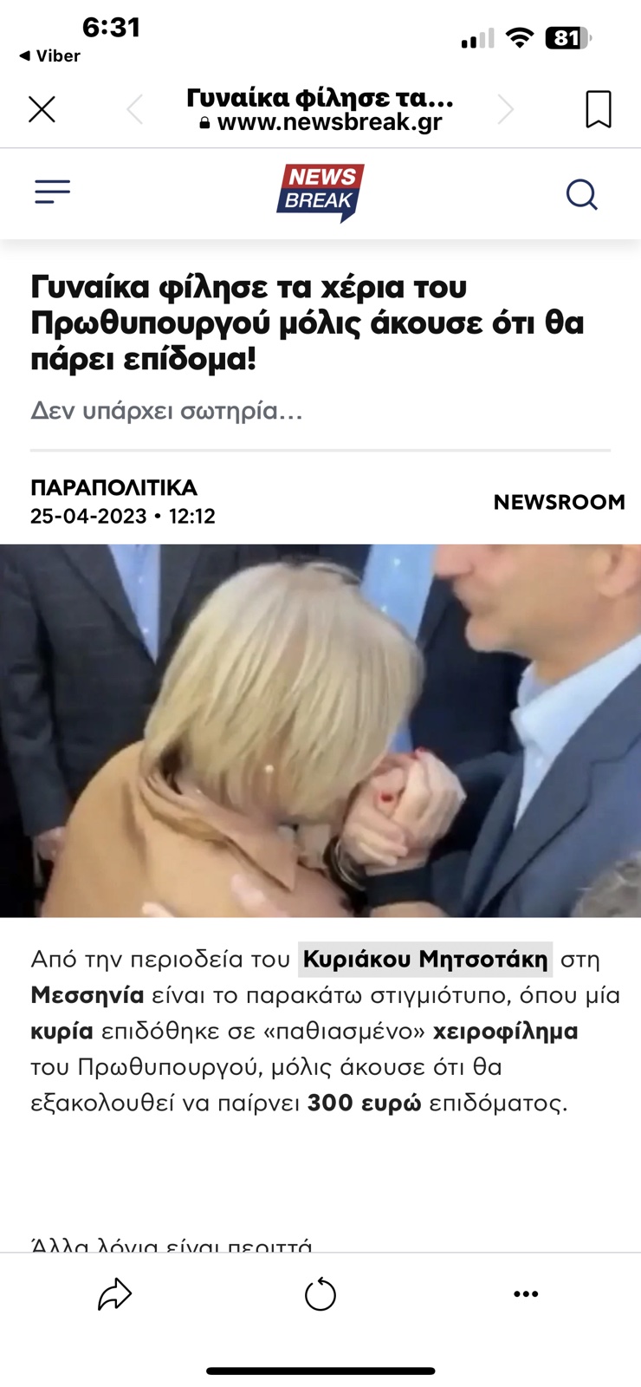Open the hamburger menu

52,192
